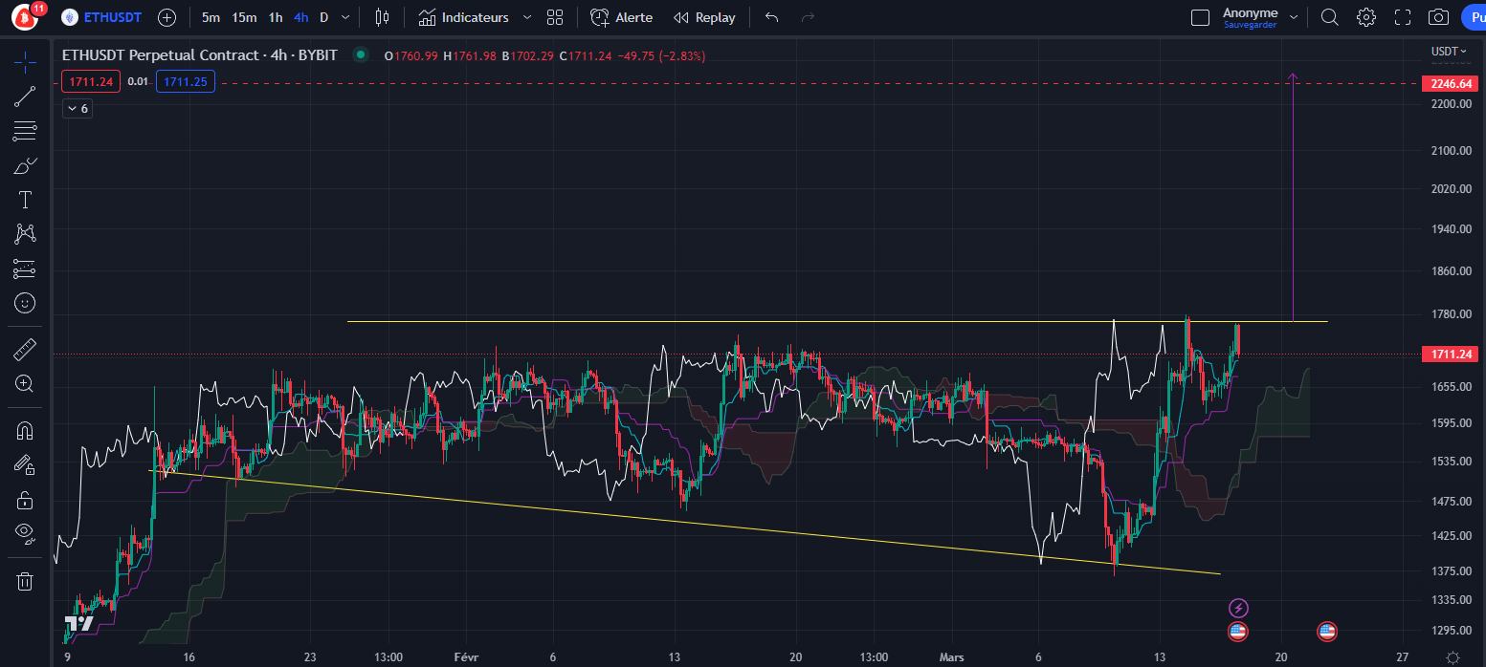Delete drawings with the trash icon
Image resolution: width=1486 pixels, height=667 pixels.
coord(25,581)
